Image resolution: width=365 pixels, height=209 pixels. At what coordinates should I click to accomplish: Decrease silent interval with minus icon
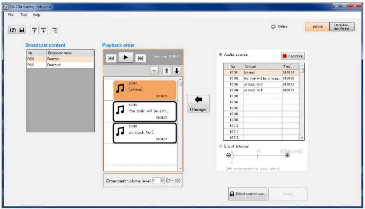[229, 155]
